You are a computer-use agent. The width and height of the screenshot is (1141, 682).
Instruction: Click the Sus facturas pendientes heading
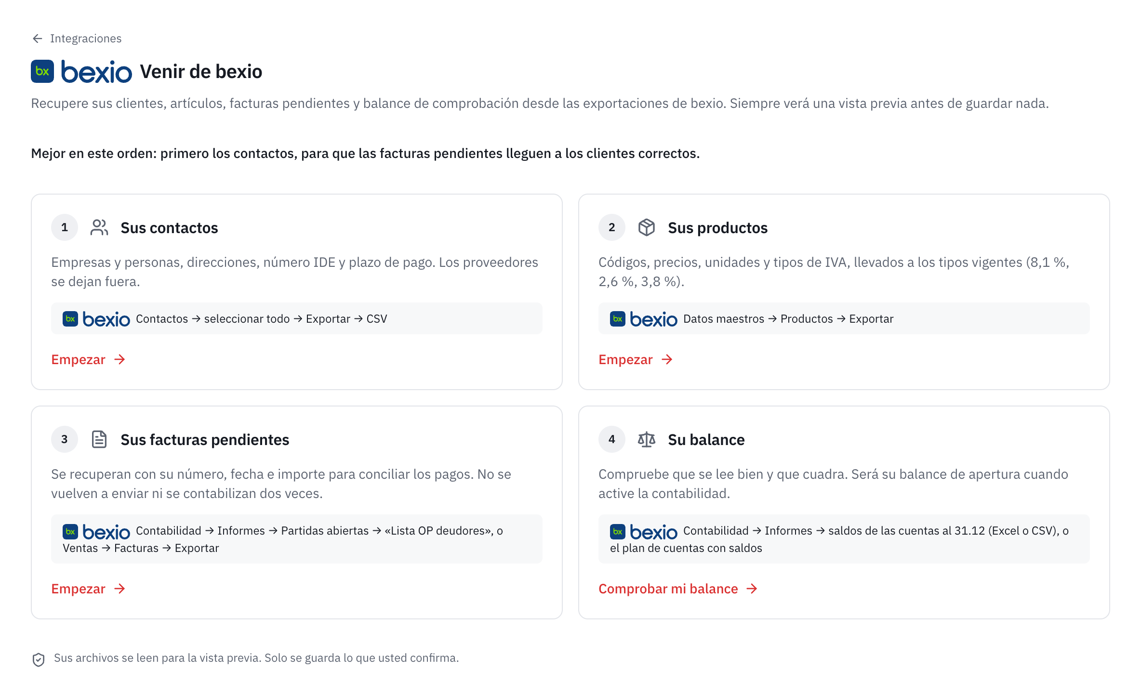click(205, 440)
